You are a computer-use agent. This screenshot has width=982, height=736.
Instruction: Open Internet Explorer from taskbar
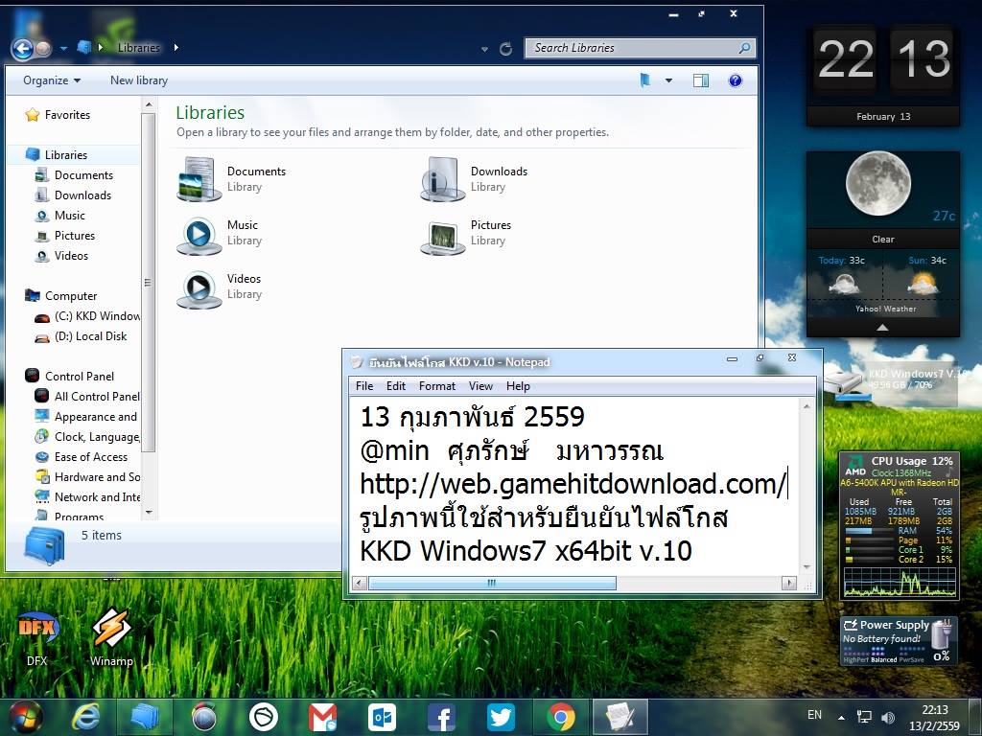pyautogui.click(x=85, y=717)
